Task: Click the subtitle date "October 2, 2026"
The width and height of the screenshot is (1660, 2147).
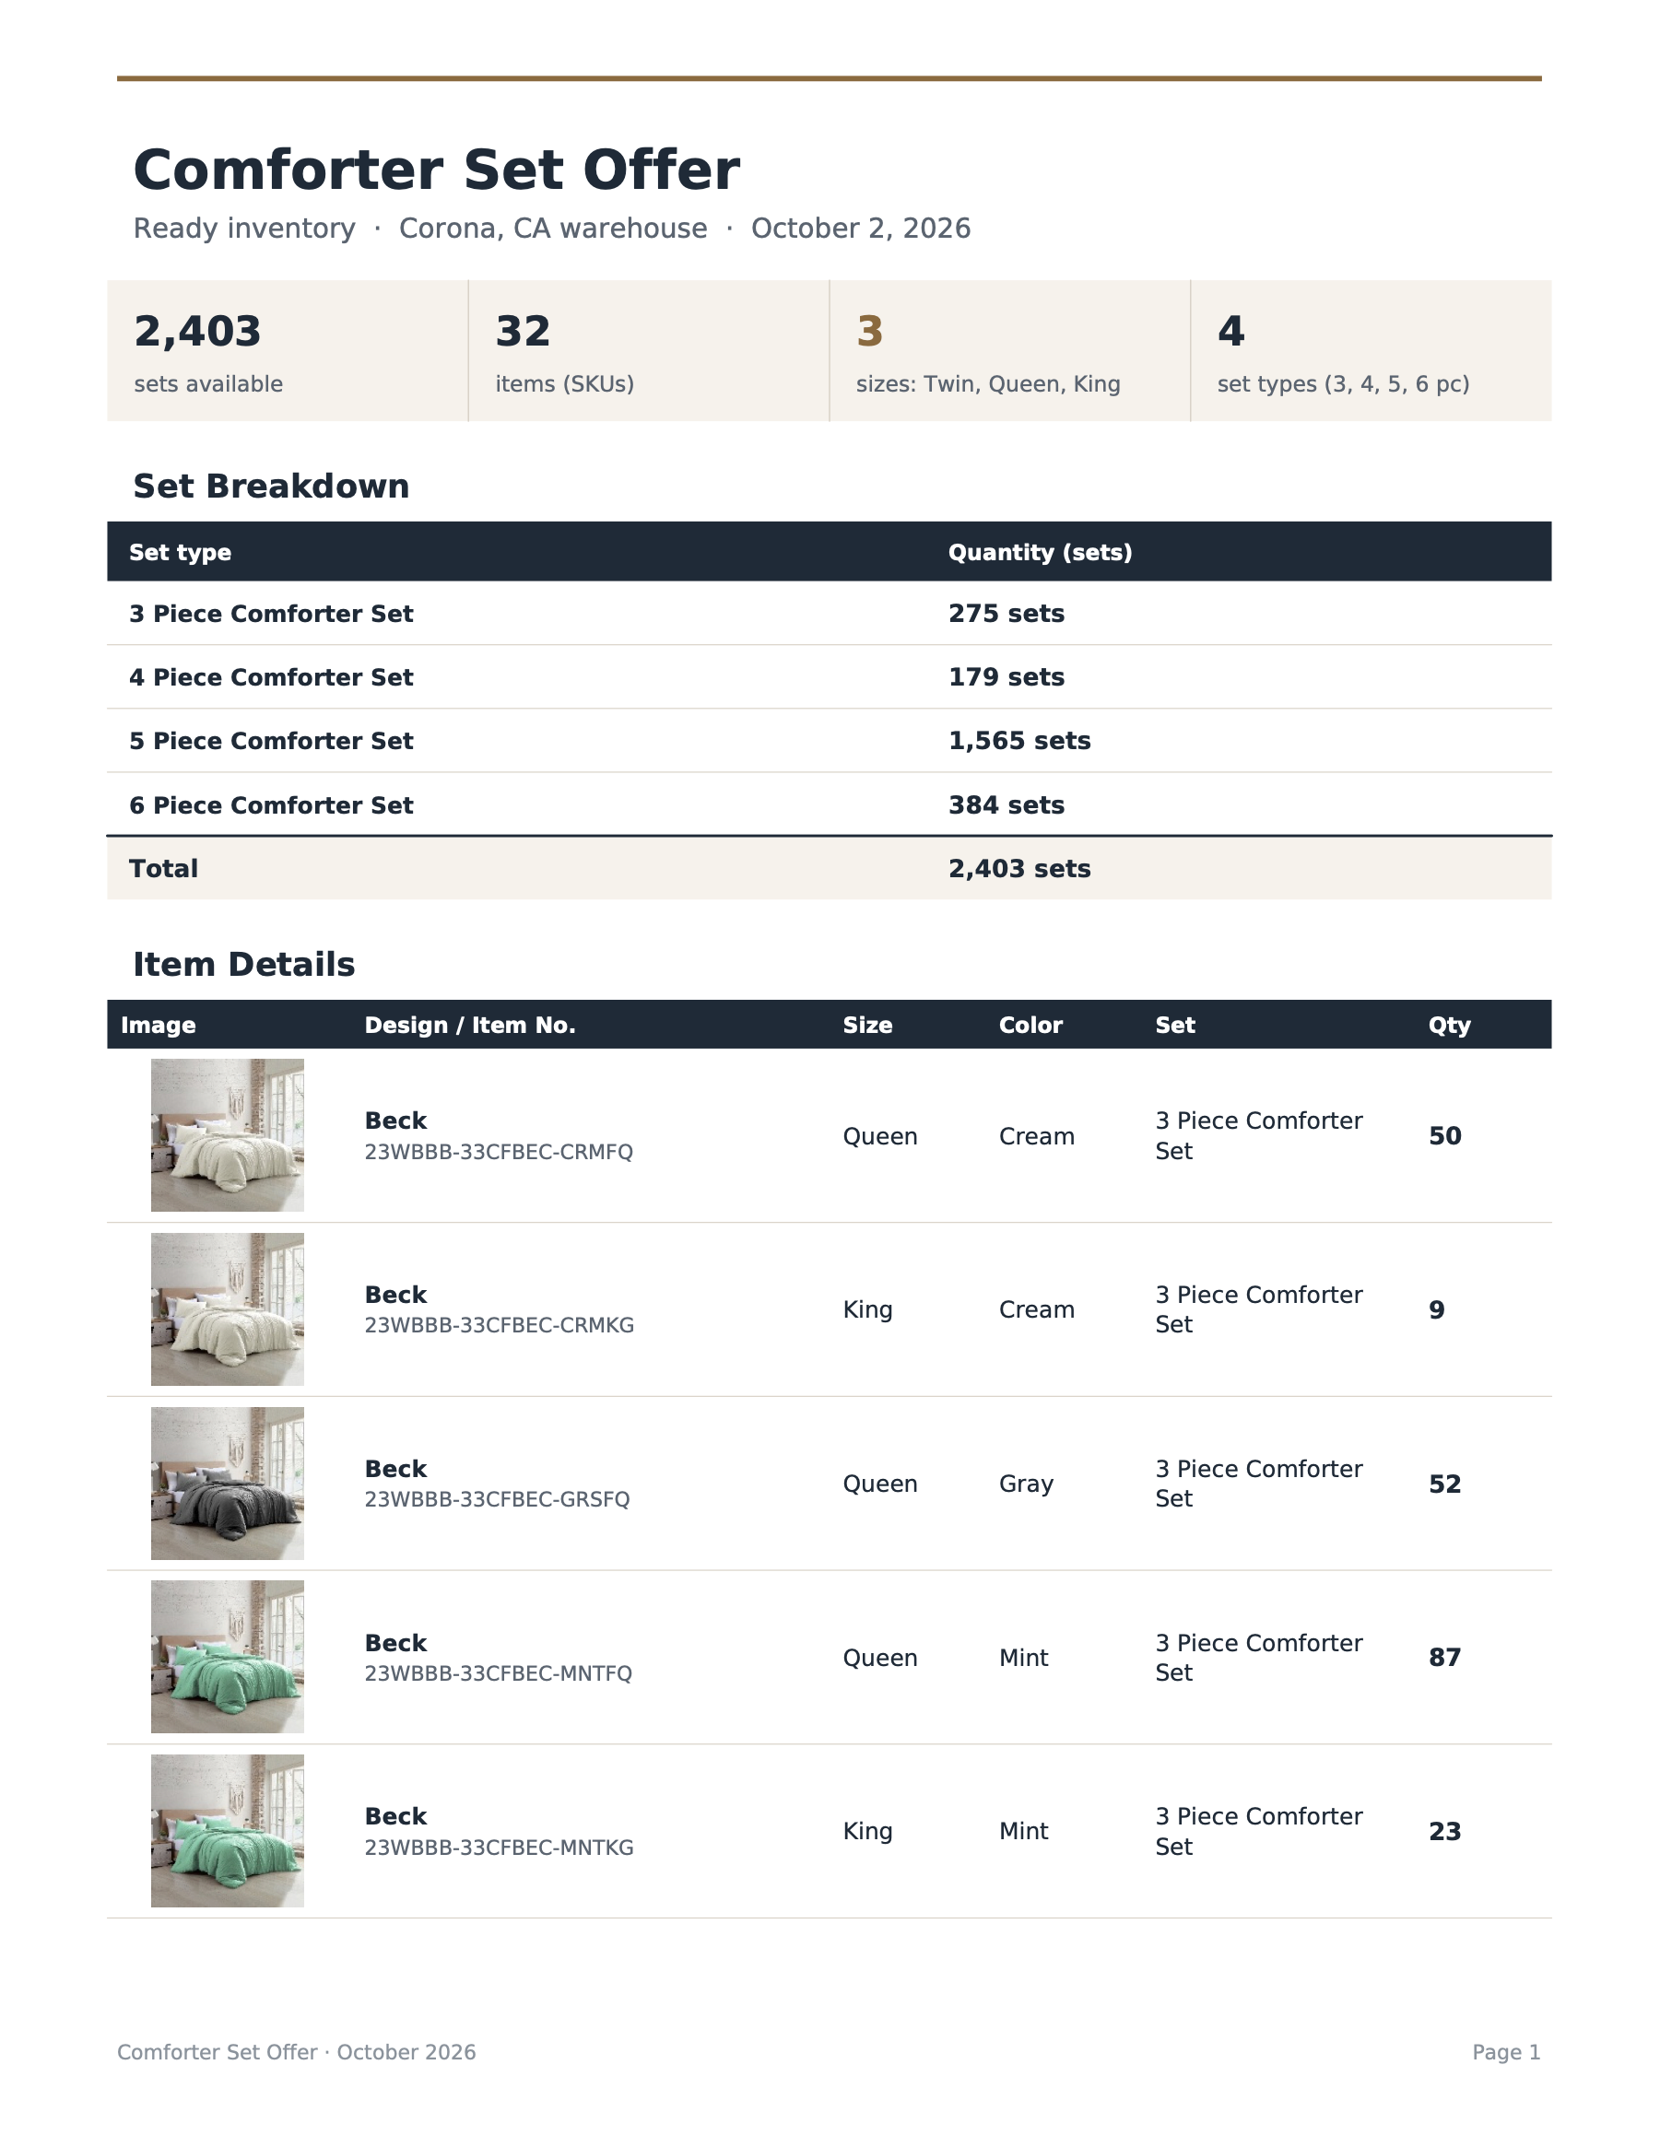Action: pyautogui.click(x=861, y=229)
